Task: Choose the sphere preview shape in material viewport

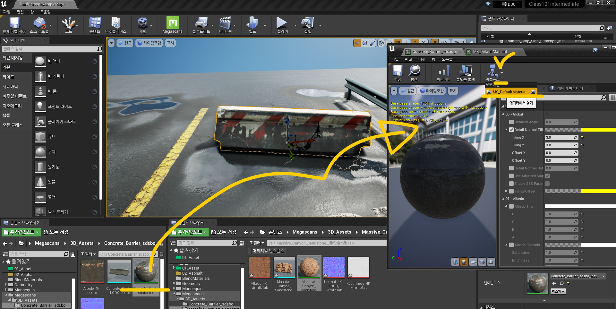Action: [464, 262]
